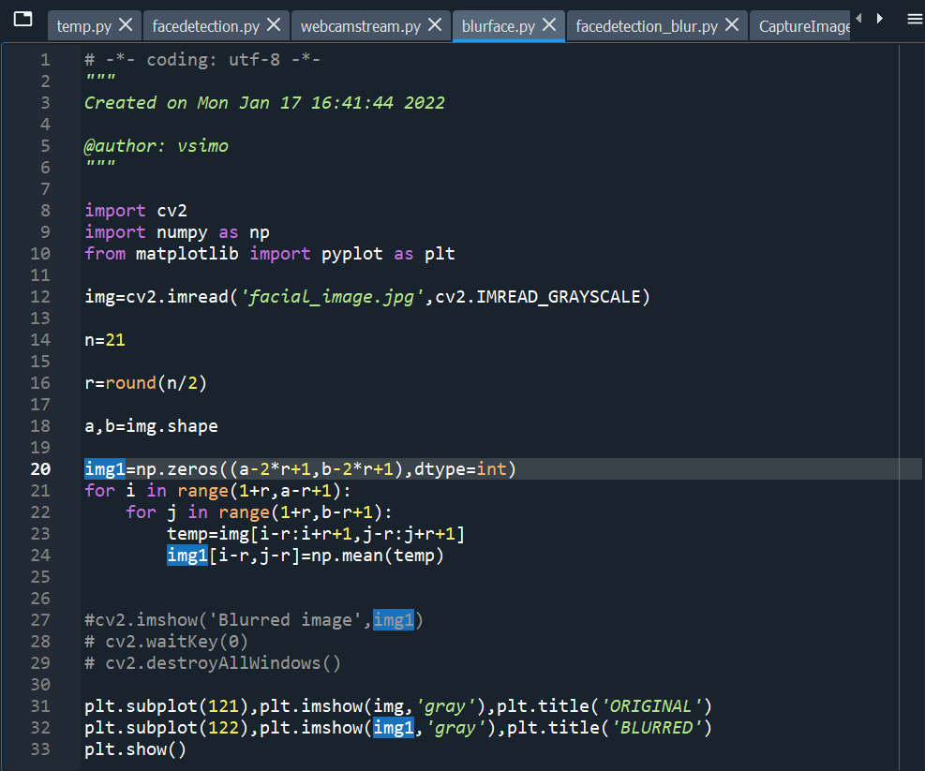This screenshot has width=925, height=771.
Task: Click 'plt.subplot(121)' on line 31
Action: pyautogui.click(x=167, y=706)
